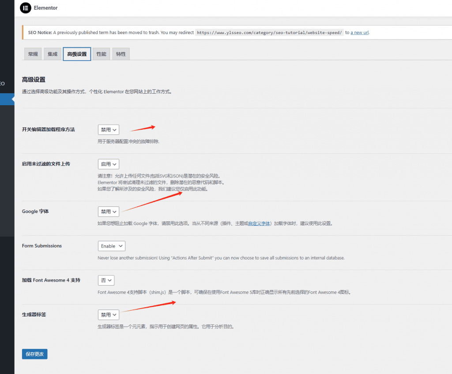Open the 启用未过滤的文件上传 dropdown
Screen dimensions: 452x374
109,164
